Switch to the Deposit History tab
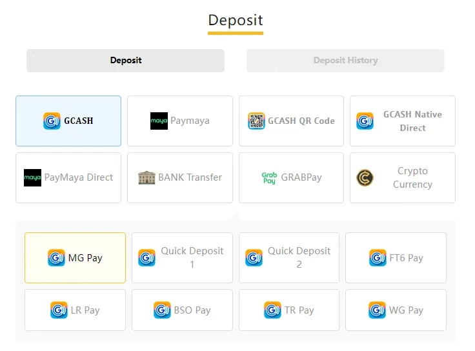 click(x=345, y=61)
